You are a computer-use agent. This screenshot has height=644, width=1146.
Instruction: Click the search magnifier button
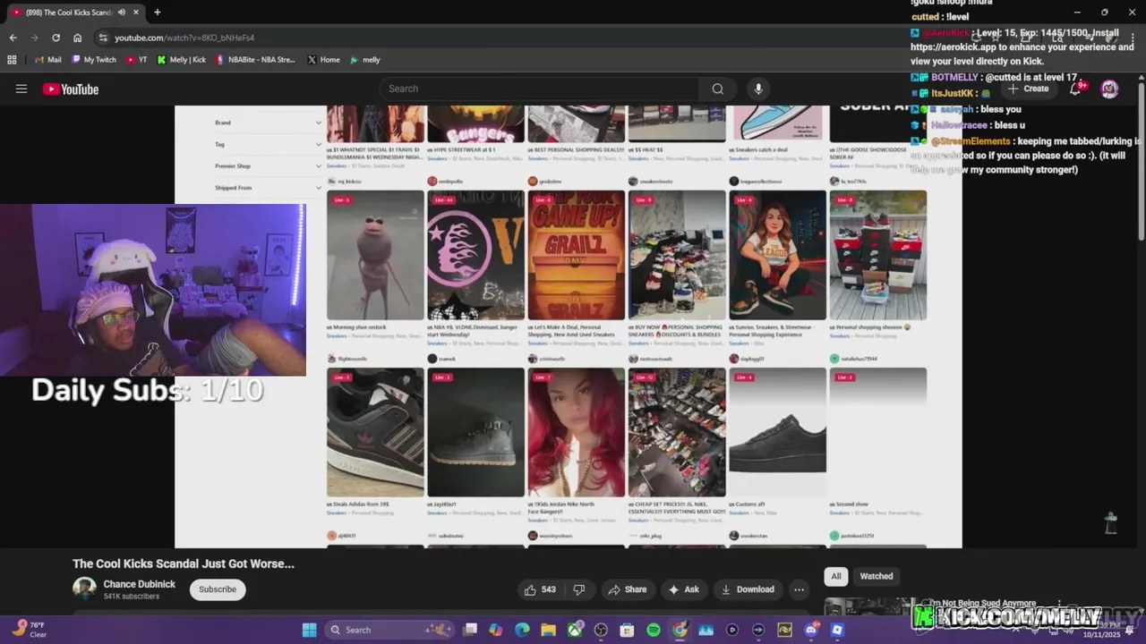717,89
